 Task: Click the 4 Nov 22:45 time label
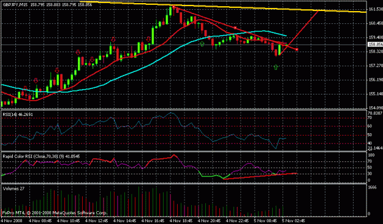coord(237,220)
